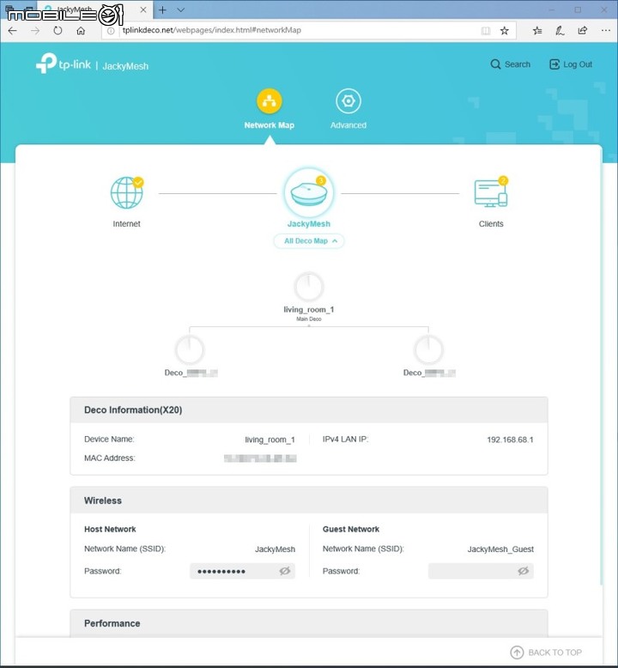Open the favorites hub icon
The height and width of the screenshot is (668, 618).
[x=537, y=31]
